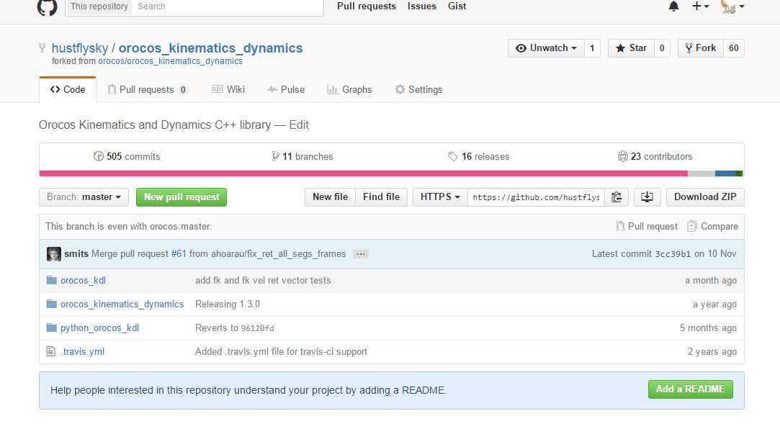
Task: Click Pull request link in branch bar
Action: (647, 226)
